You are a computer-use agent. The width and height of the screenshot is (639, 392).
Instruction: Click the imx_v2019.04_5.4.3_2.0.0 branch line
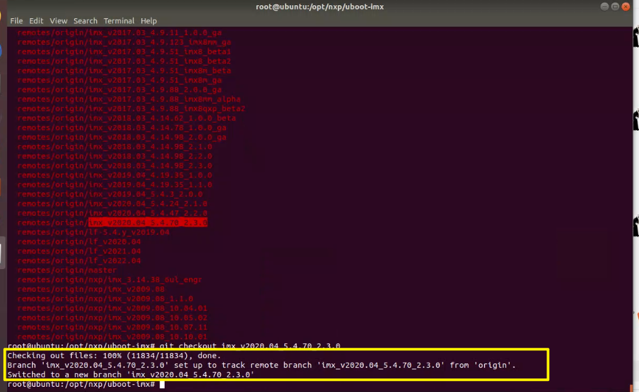(110, 194)
